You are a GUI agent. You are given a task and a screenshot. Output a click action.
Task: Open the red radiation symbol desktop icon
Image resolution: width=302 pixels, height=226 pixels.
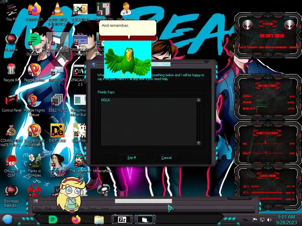tap(35, 191)
